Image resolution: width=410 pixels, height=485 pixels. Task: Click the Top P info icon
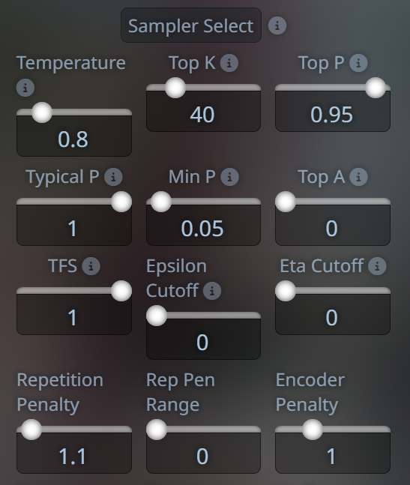(x=358, y=63)
